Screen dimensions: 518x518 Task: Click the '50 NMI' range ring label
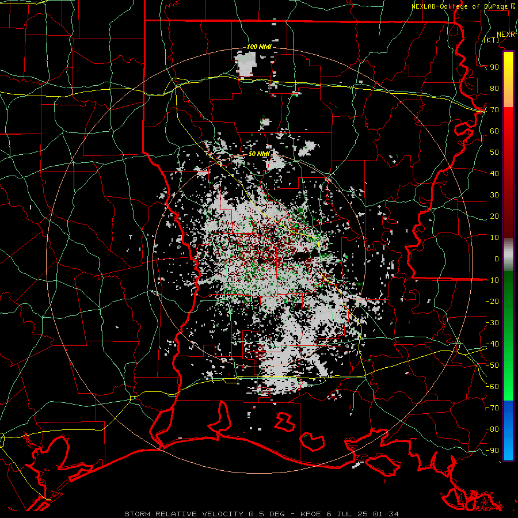click(x=259, y=154)
